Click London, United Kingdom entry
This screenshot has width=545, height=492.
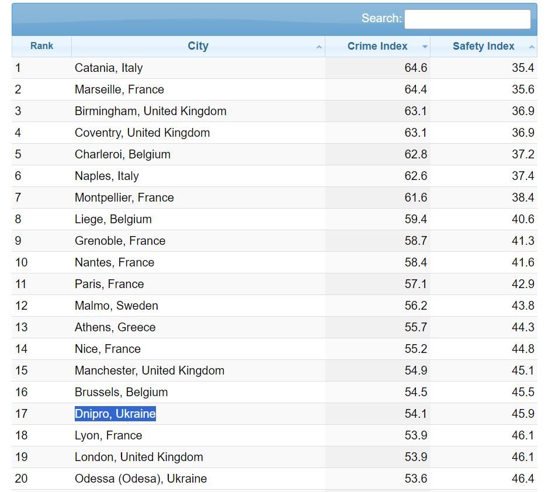tap(139, 457)
